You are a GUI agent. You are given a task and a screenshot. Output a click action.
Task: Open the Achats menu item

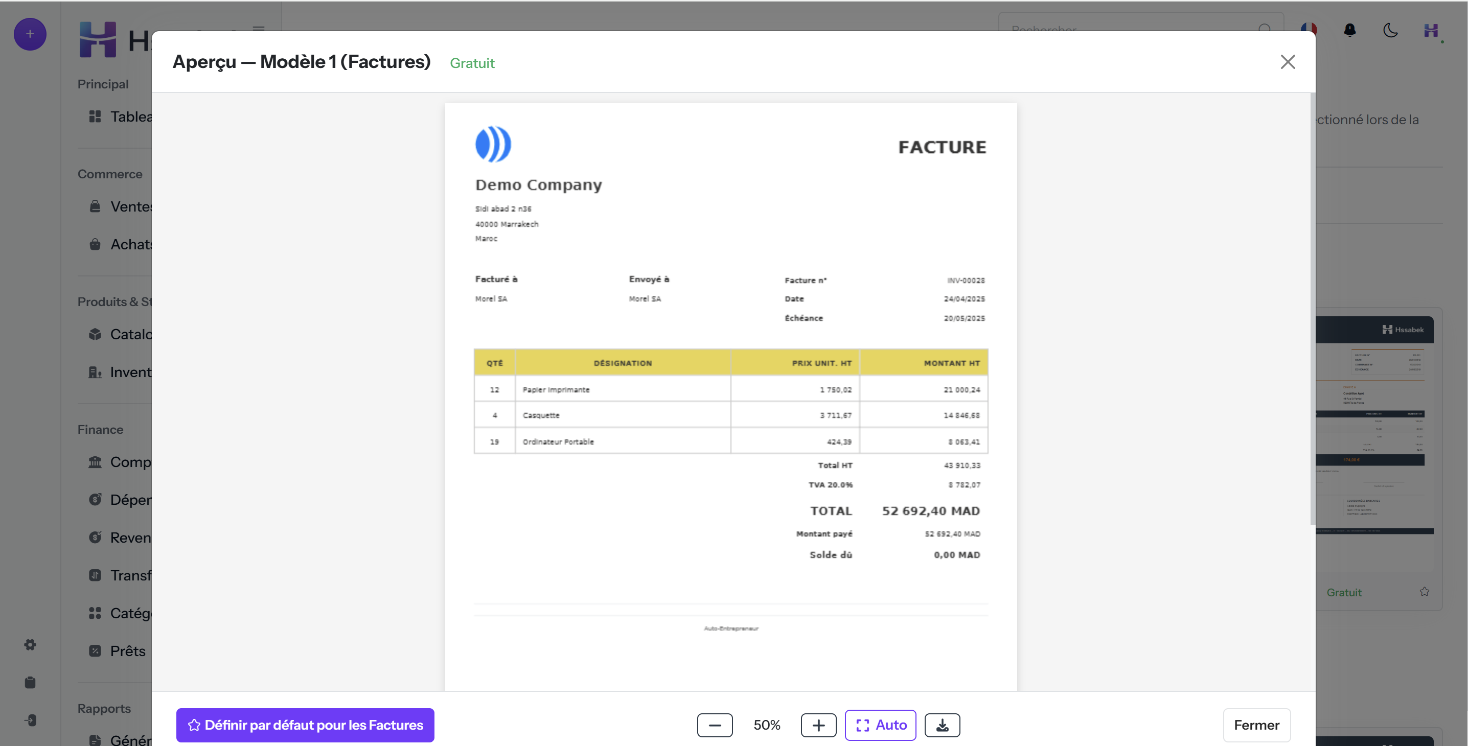pyautogui.click(x=120, y=244)
